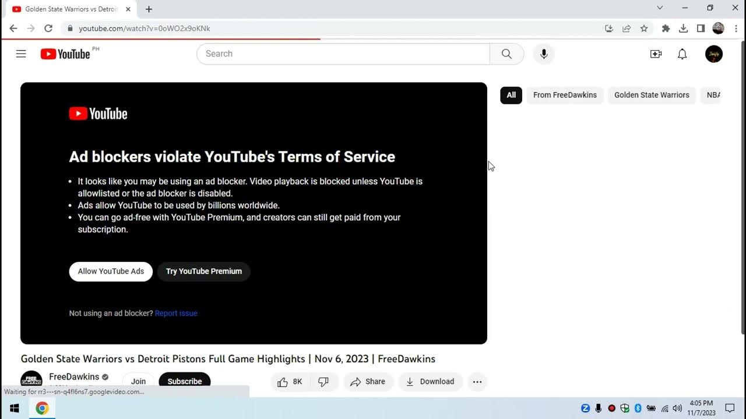Open Chrome profile avatar
Screen dimensions: 746x419
(x=718, y=28)
